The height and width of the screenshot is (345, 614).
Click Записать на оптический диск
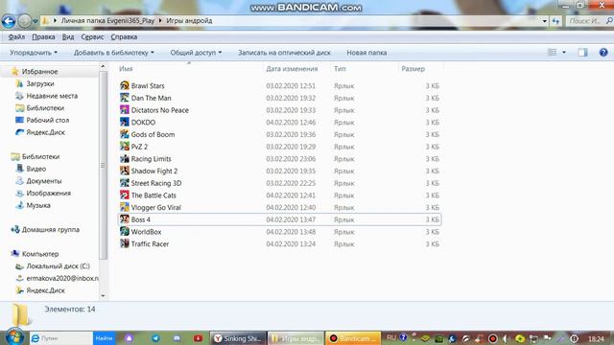284,53
